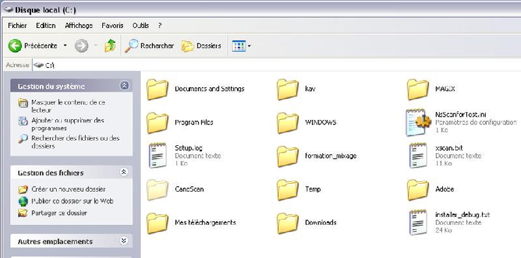
Task: Select the Setup.log text document icon
Action: click(x=158, y=155)
